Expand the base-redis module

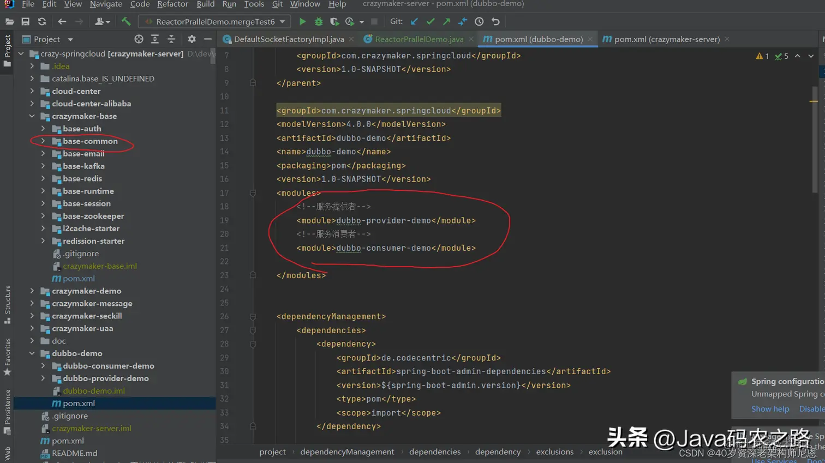(43, 179)
